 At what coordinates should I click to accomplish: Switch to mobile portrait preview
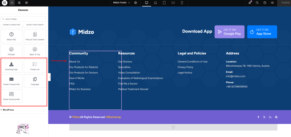point(182,3)
